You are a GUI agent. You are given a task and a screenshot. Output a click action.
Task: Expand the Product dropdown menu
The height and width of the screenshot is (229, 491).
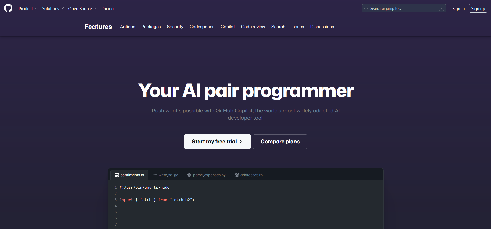(x=28, y=8)
